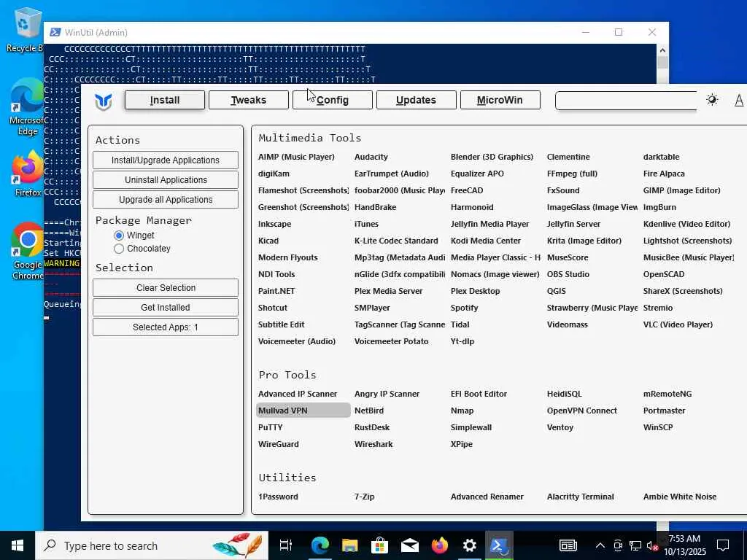Click Uninstall Applications button
The image size is (747, 560).
coord(166,180)
